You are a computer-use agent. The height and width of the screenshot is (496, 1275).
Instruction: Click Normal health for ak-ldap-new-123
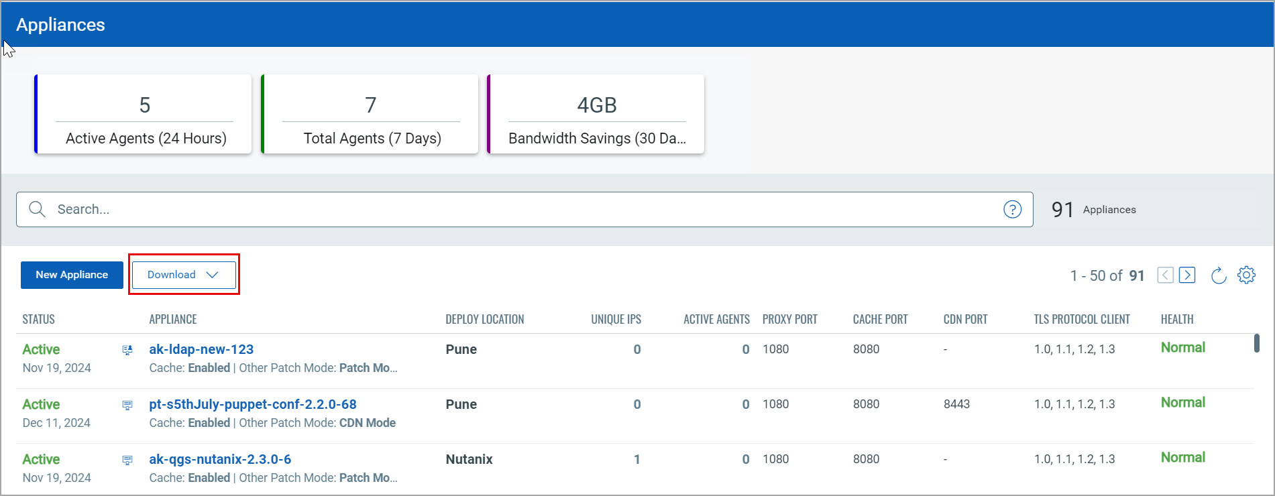pos(1183,347)
